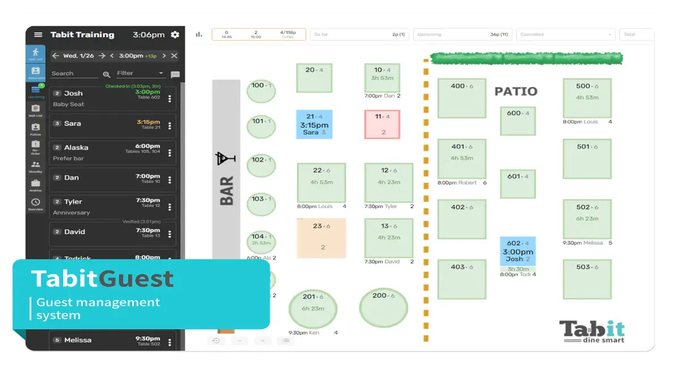Open David reservation options menu
Screen dimensions: 680x382
click(169, 234)
